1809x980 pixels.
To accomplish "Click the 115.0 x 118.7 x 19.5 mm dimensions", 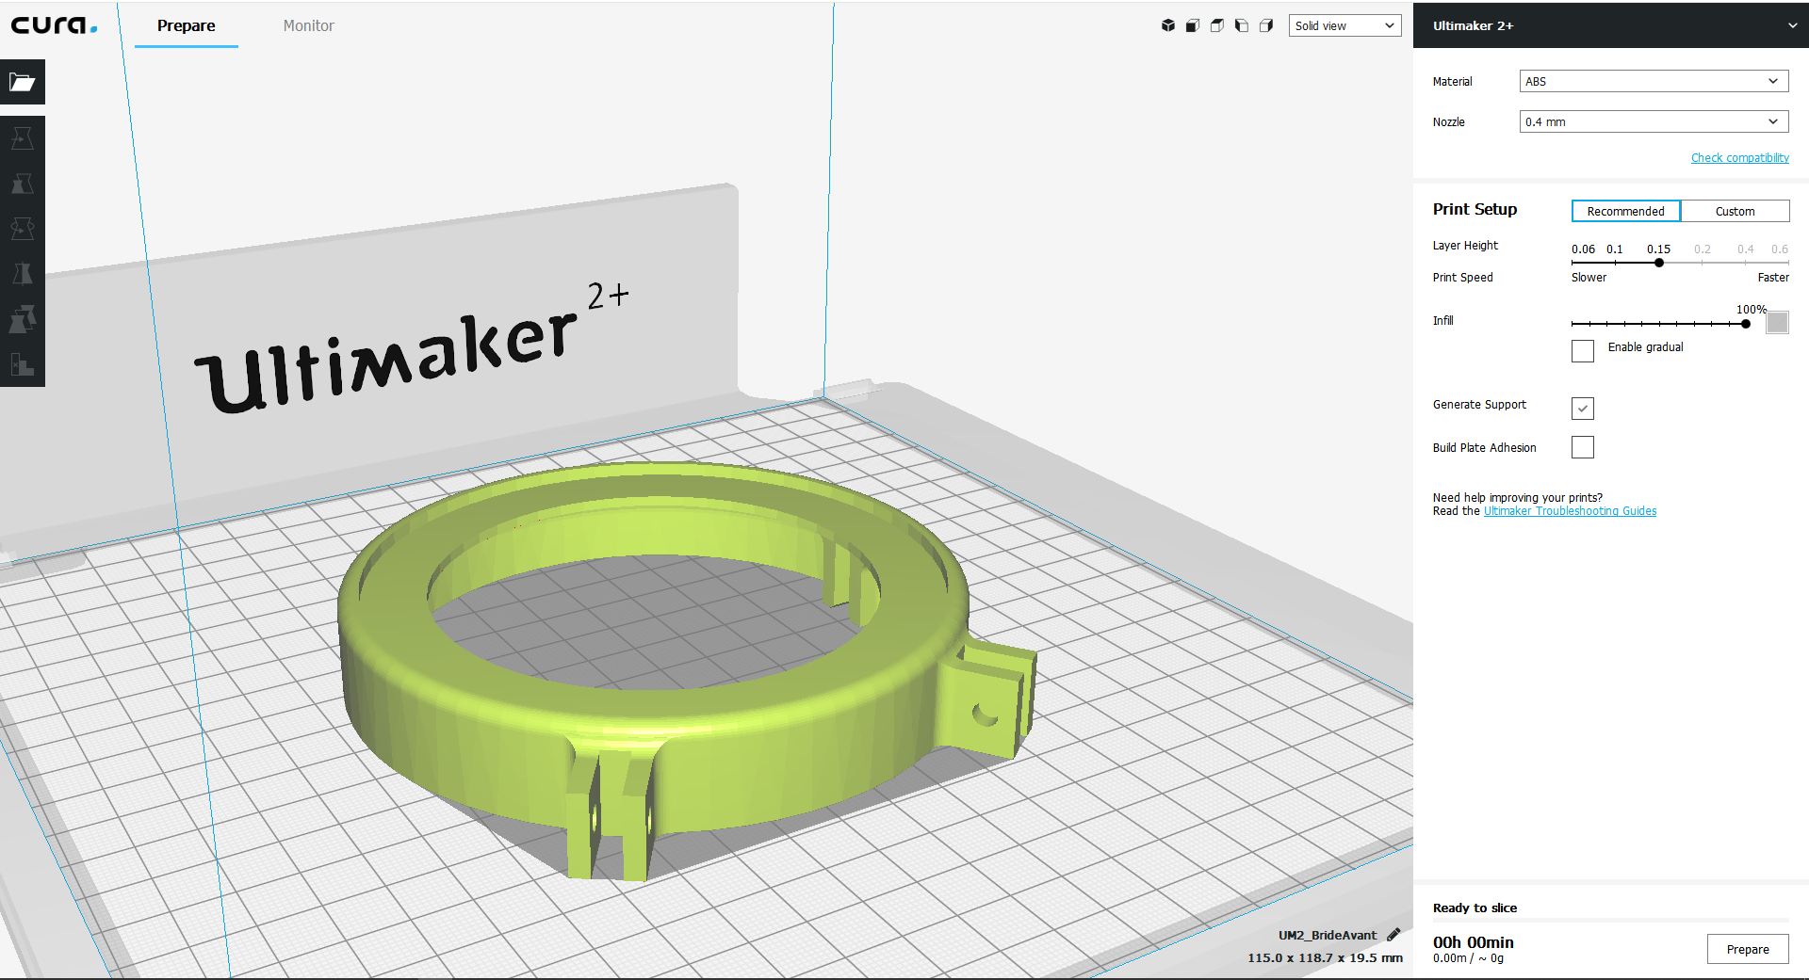I will pyautogui.click(x=1326, y=957).
